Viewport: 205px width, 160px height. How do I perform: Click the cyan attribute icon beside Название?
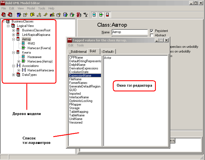(23, 57)
